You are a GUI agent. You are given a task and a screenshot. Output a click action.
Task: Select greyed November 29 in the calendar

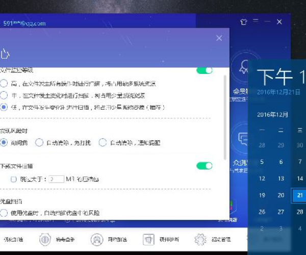coord(281,145)
